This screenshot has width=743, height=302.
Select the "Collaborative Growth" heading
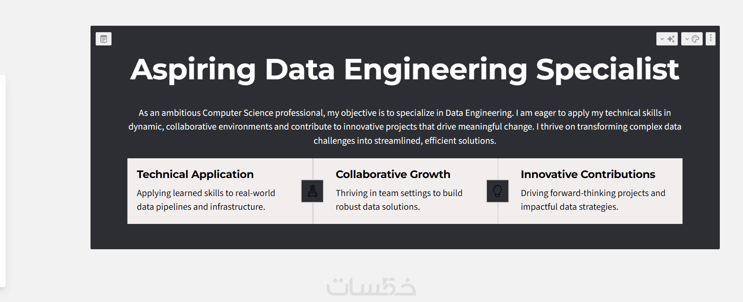click(x=393, y=174)
